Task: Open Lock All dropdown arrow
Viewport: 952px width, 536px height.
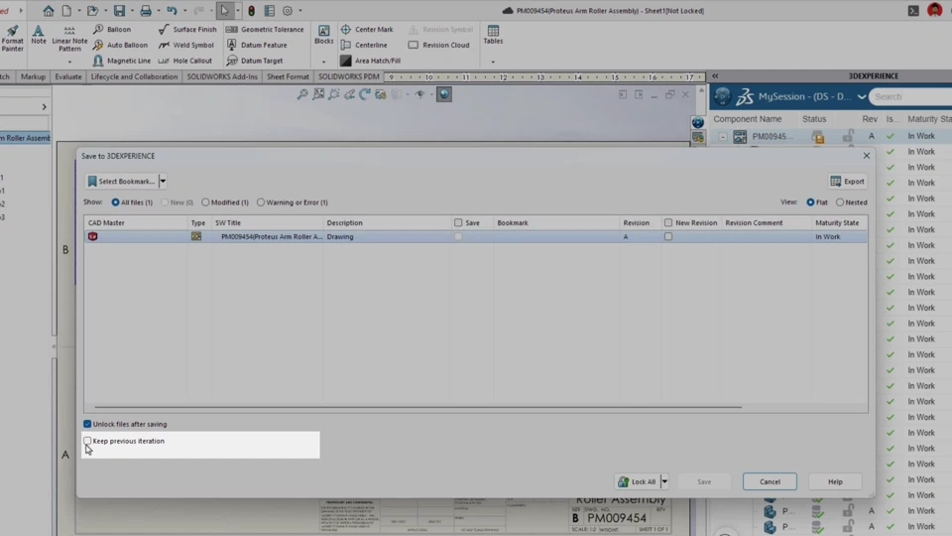Action: pyautogui.click(x=664, y=481)
